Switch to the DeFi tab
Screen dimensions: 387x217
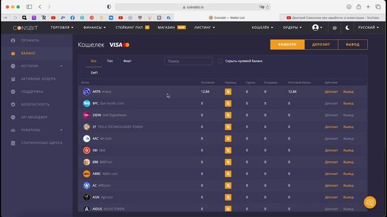click(94, 73)
